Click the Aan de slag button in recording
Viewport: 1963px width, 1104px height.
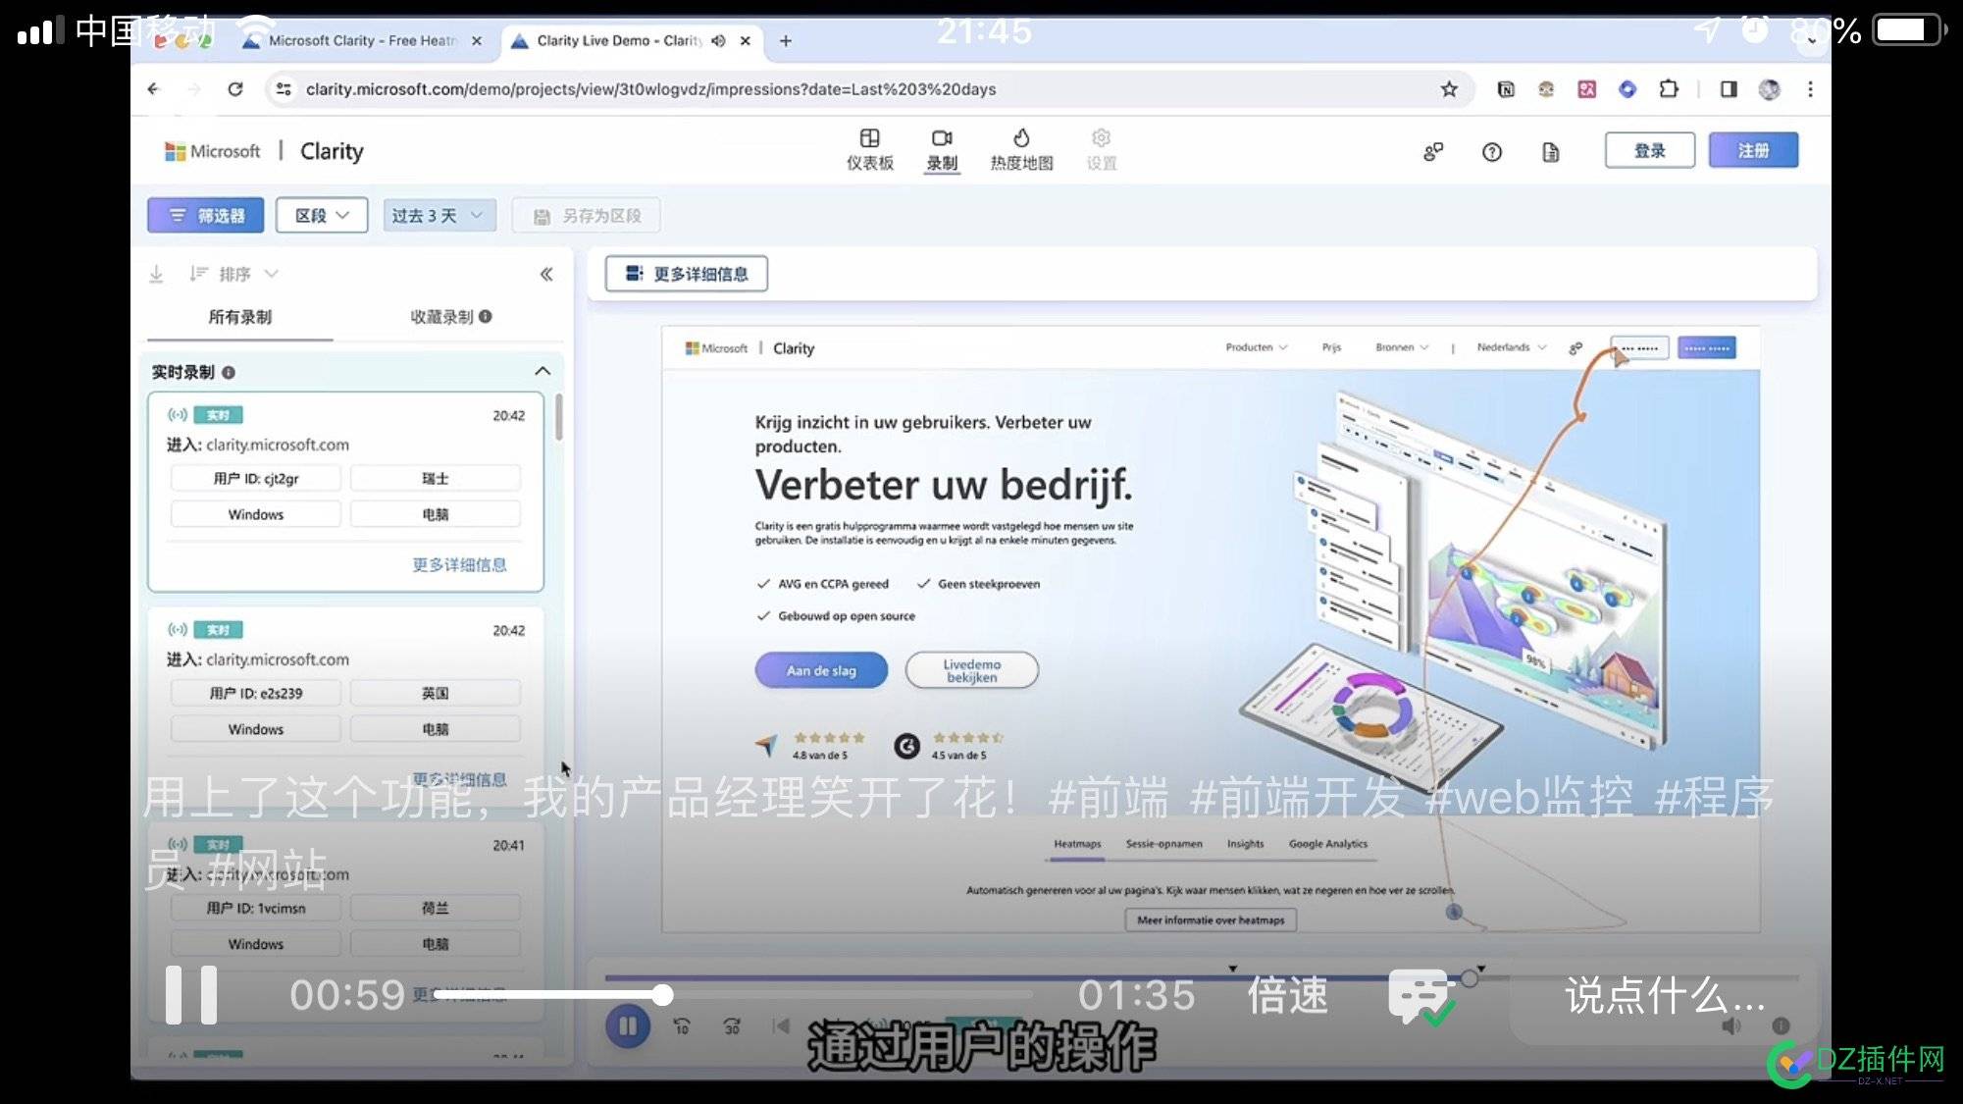pyautogui.click(x=821, y=670)
